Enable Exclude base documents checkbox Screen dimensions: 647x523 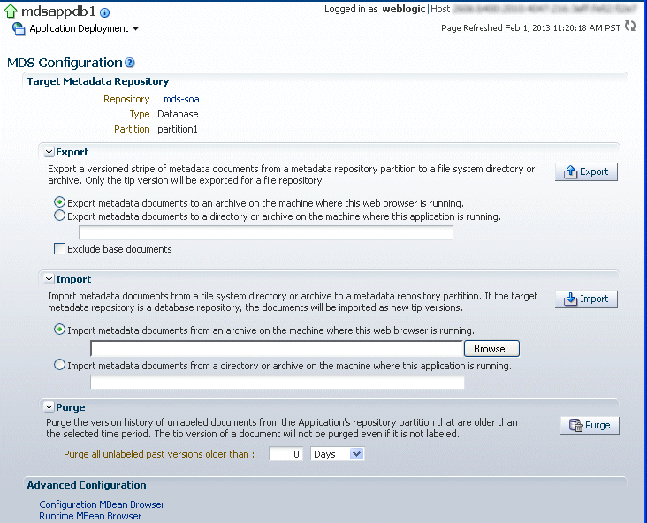tap(59, 249)
